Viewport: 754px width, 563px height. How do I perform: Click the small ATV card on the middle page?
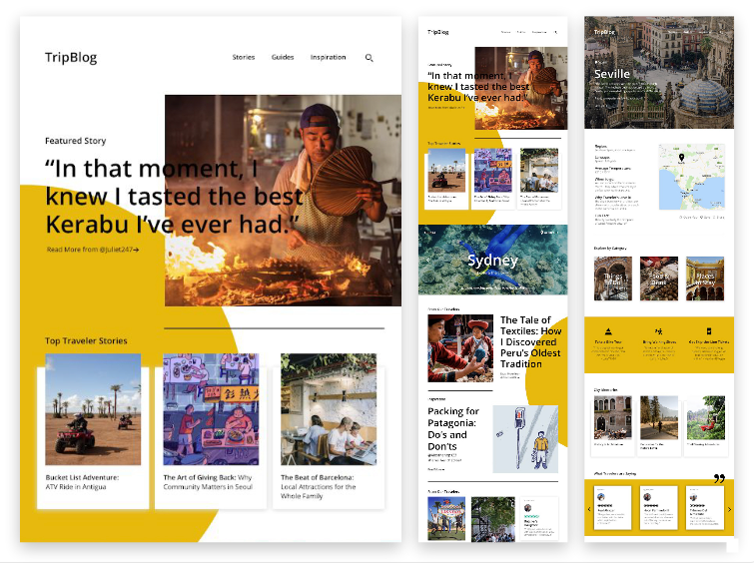[446, 178]
